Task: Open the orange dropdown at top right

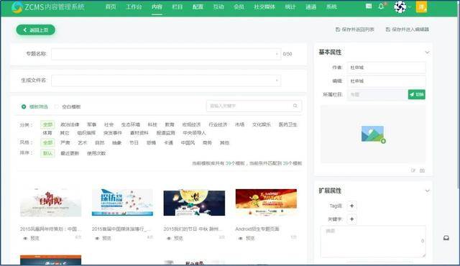Action: point(421,7)
